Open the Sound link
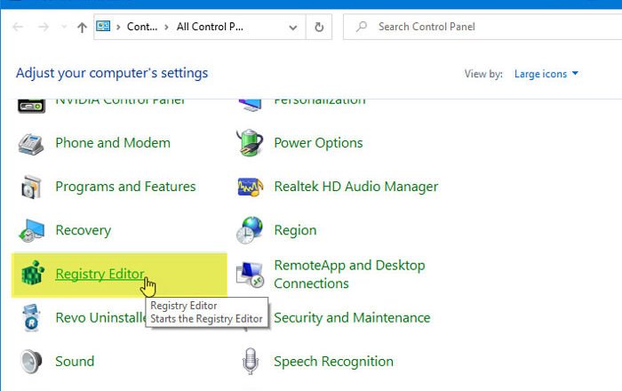Image resolution: width=622 pixels, height=391 pixels. pos(75,362)
